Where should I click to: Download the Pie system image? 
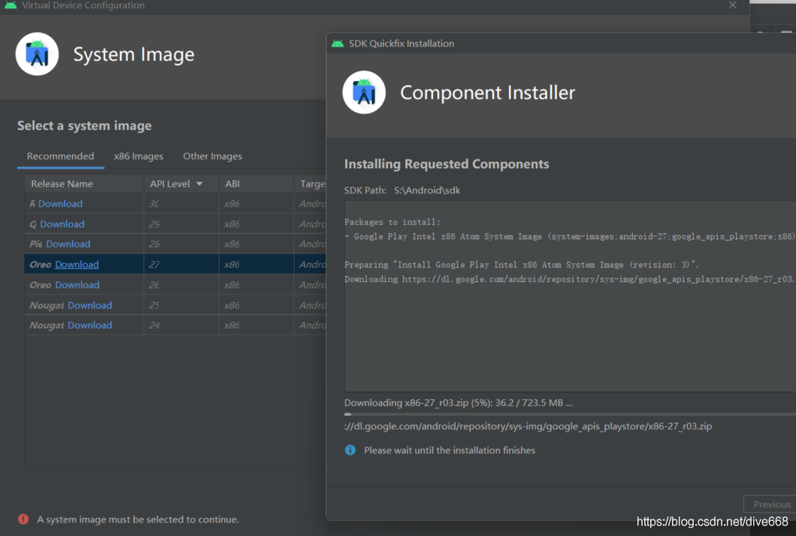click(x=68, y=244)
